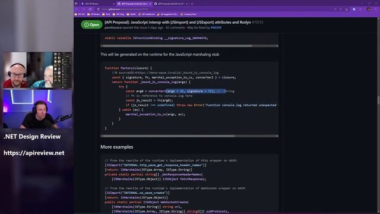Screen dimensions: 380x214
Task: Click the highlighted 'args + 32, signature + 72' text
Action: [190, 91]
